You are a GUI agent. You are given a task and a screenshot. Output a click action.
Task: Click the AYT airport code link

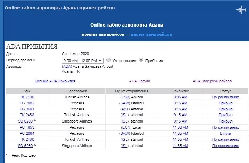coord(125,109)
